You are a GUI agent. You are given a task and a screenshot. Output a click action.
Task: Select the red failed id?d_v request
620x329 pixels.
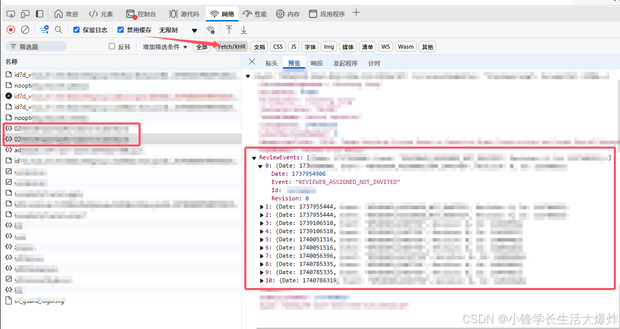pos(122,96)
